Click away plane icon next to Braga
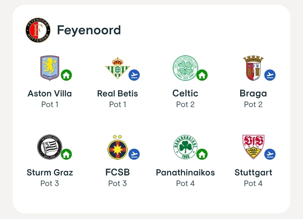 [270, 75]
